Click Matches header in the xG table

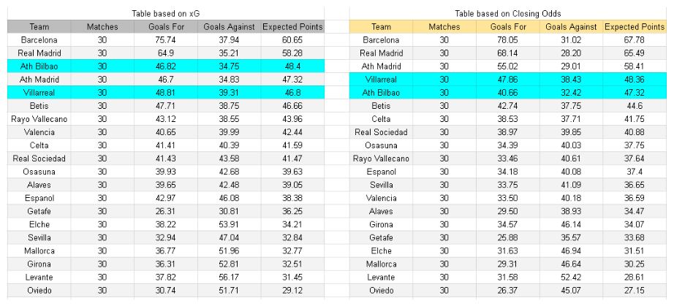click(x=102, y=27)
